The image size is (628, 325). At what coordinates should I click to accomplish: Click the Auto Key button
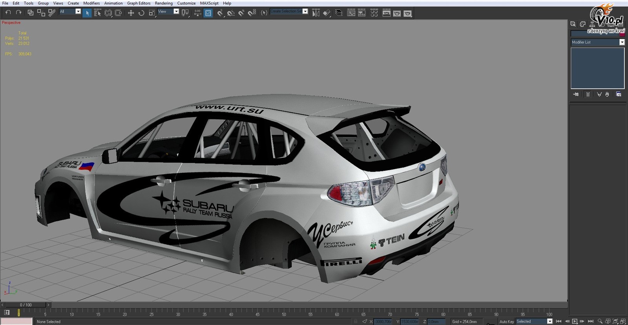coord(506,321)
